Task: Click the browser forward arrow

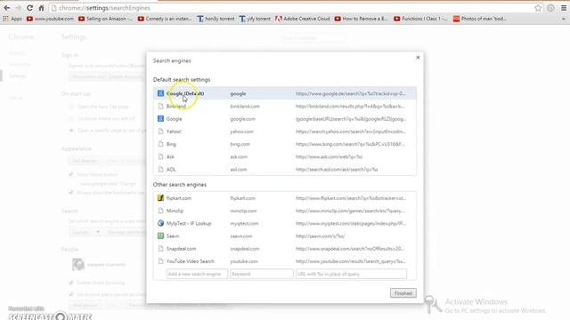Action: pos(19,8)
